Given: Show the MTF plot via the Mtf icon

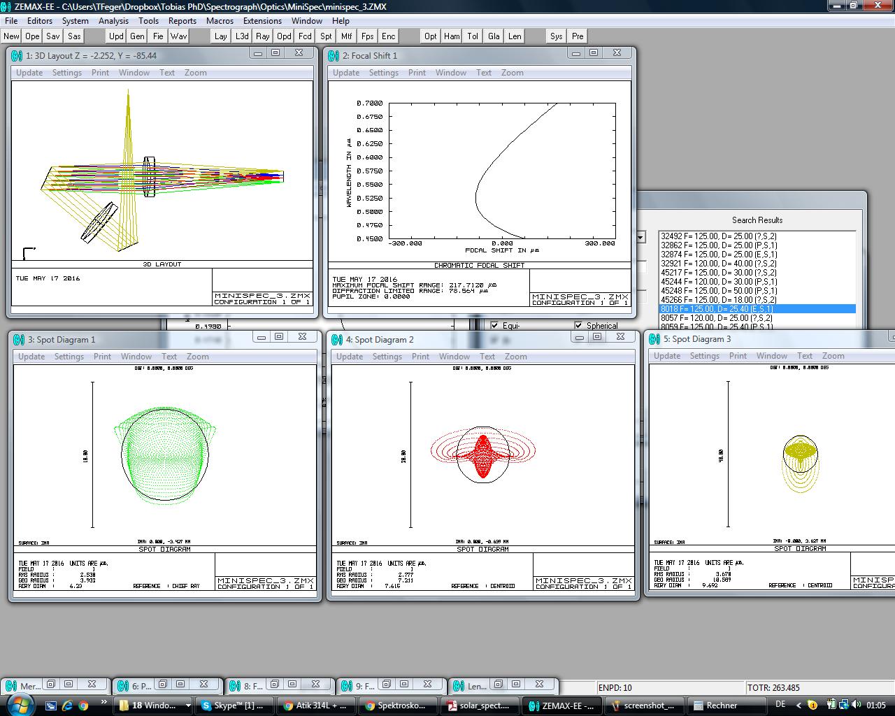Looking at the screenshot, I should click(346, 36).
